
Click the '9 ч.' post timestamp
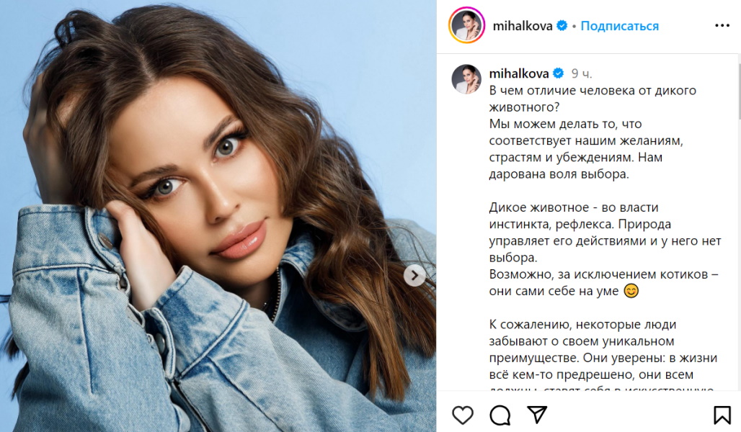pos(581,73)
